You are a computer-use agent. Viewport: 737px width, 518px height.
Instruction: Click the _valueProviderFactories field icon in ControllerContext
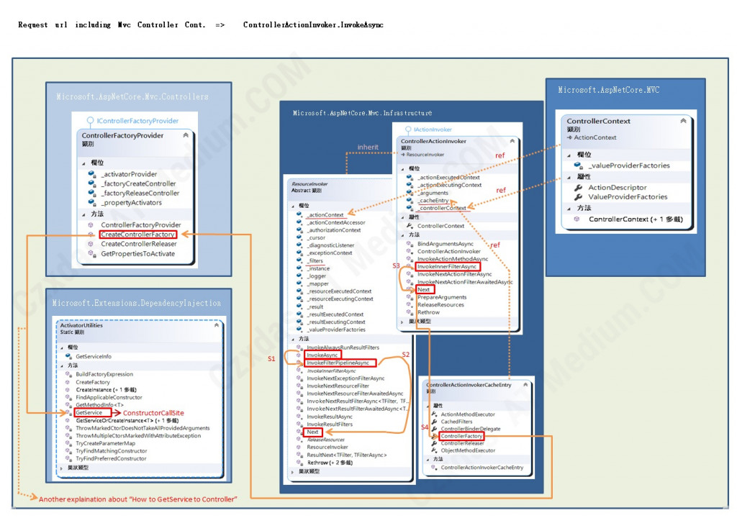point(578,165)
